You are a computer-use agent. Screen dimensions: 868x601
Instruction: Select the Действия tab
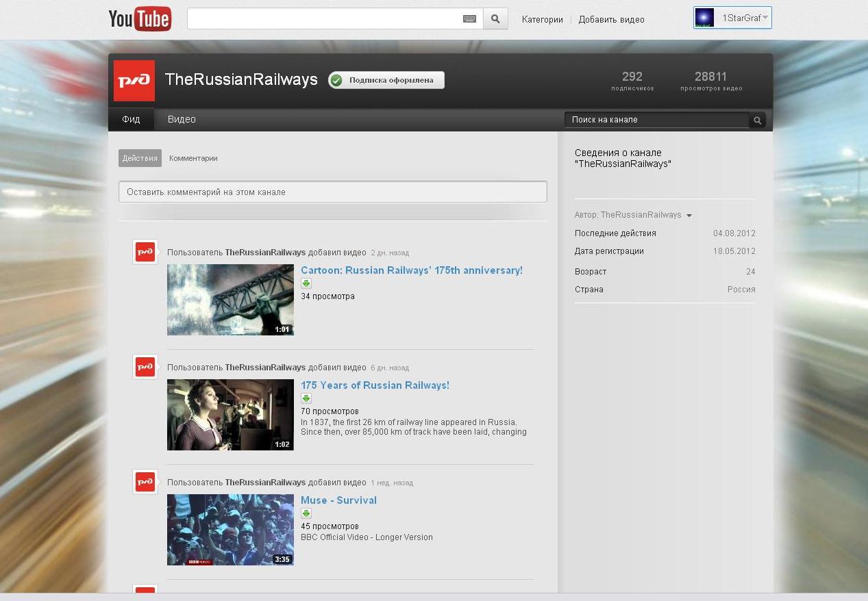coord(140,158)
